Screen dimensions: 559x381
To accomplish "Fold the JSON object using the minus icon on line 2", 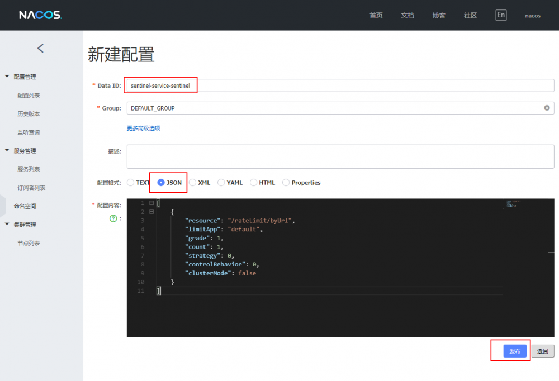I will 151,212.
